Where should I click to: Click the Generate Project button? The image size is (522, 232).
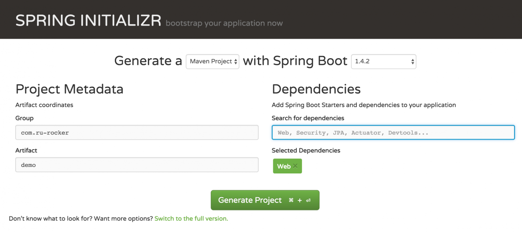[x=265, y=200]
